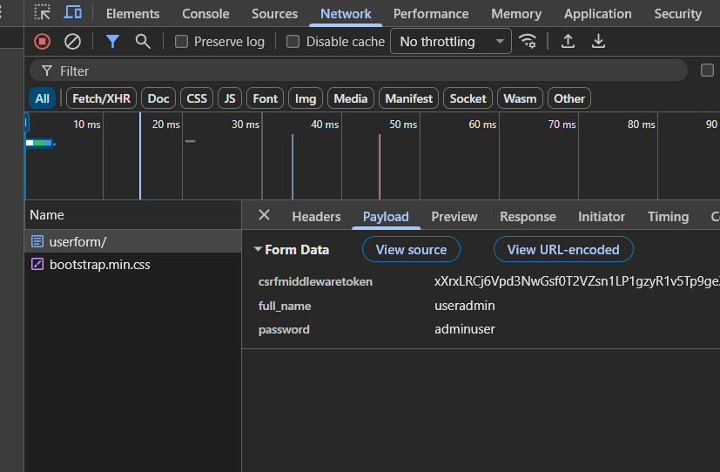Click the password field name
The height and width of the screenshot is (472, 720).
point(284,330)
